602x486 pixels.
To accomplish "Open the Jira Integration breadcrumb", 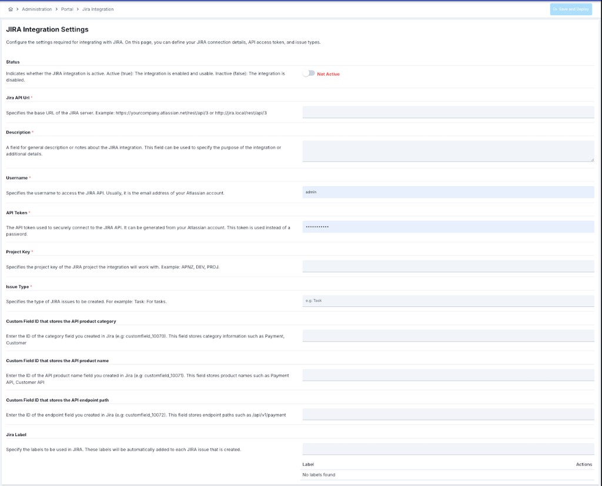I will (x=98, y=9).
